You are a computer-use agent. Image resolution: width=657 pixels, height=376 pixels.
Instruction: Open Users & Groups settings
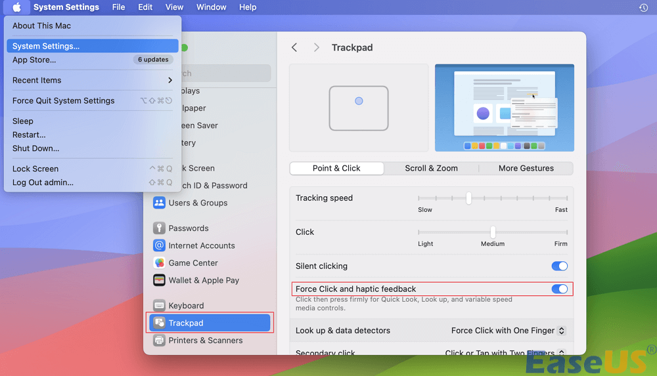click(210, 203)
